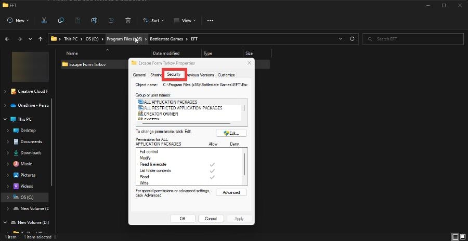Click the Advanced button

pos(231,192)
